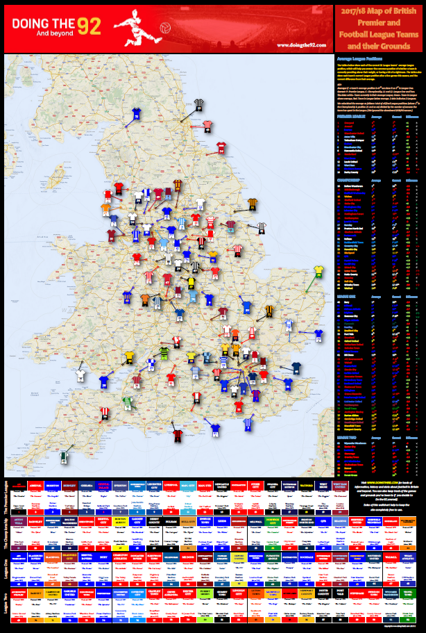Click the Derby County black card header

click(x=154, y=521)
